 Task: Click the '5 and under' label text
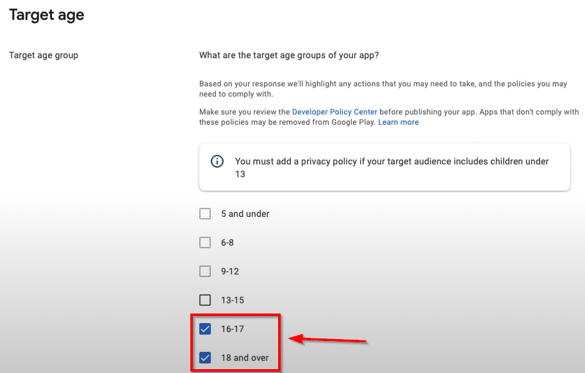point(245,214)
